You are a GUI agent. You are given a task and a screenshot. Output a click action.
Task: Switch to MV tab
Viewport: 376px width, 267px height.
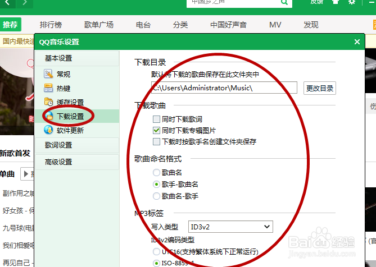pyautogui.click(x=275, y=25)
